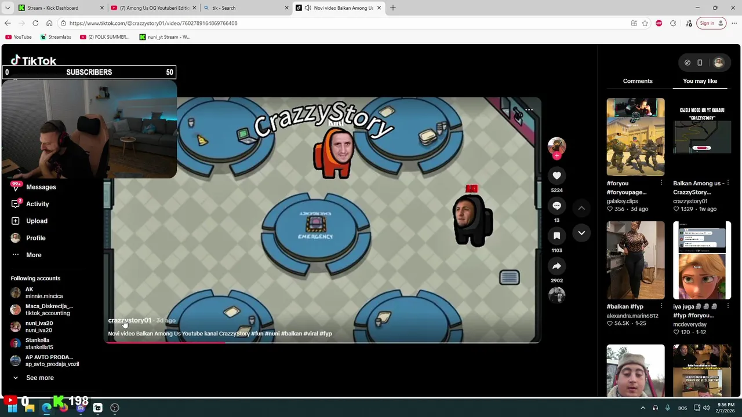Open options for galaksy.clips video
The width and height of the screenshot is (742, 417).
pyautogui.click(x=661, y=183)
